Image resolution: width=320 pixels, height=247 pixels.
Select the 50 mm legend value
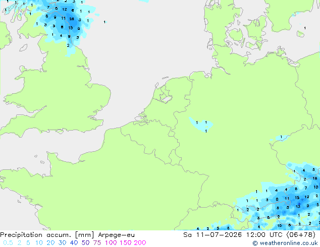point(85,243)
